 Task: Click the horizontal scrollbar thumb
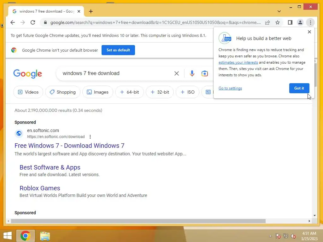point(138,221)
